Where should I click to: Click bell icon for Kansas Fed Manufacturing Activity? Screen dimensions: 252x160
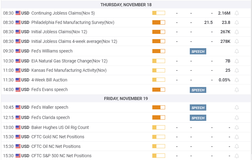click(237, 71)
